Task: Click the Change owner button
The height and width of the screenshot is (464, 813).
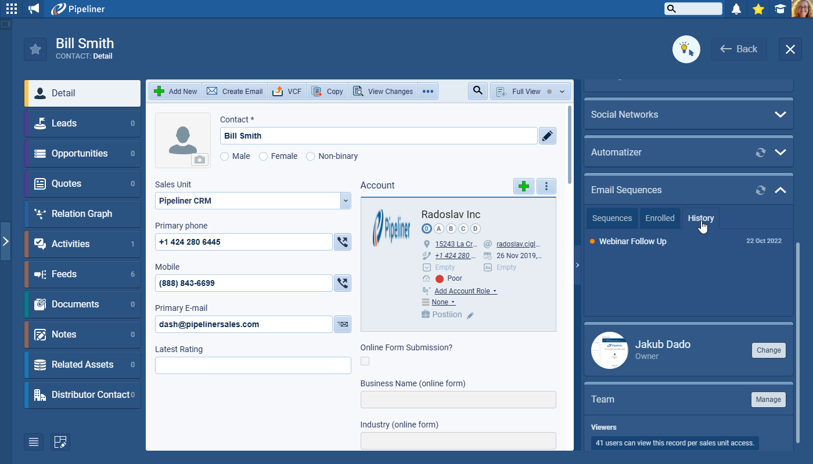Action: click(768, 350)
